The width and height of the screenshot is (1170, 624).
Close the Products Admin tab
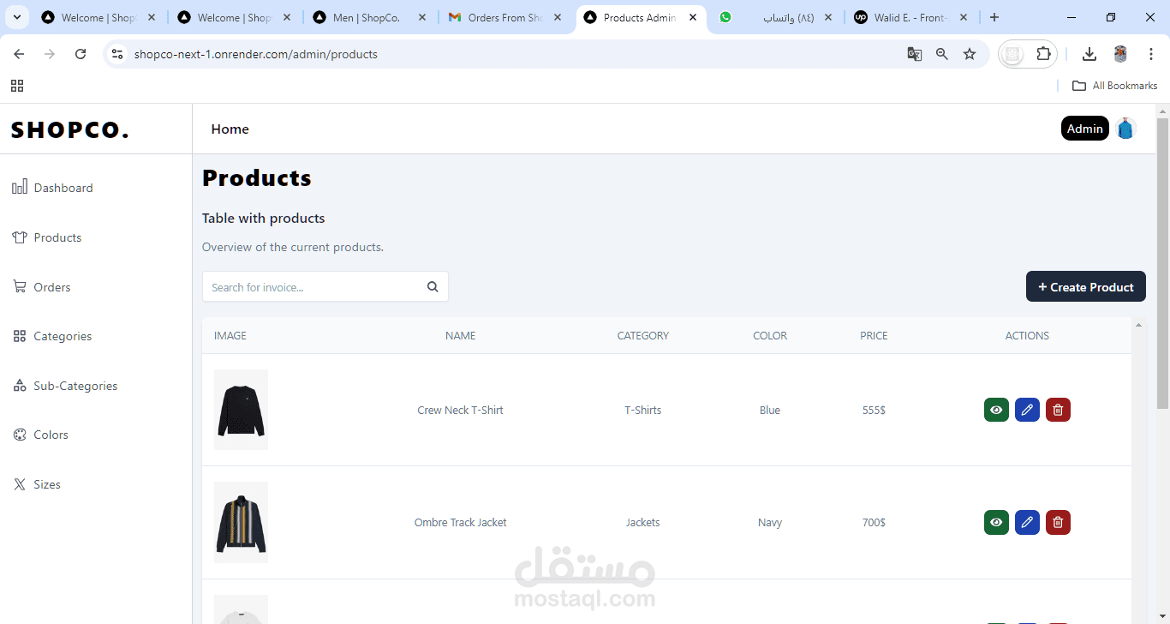click(693, 17)
